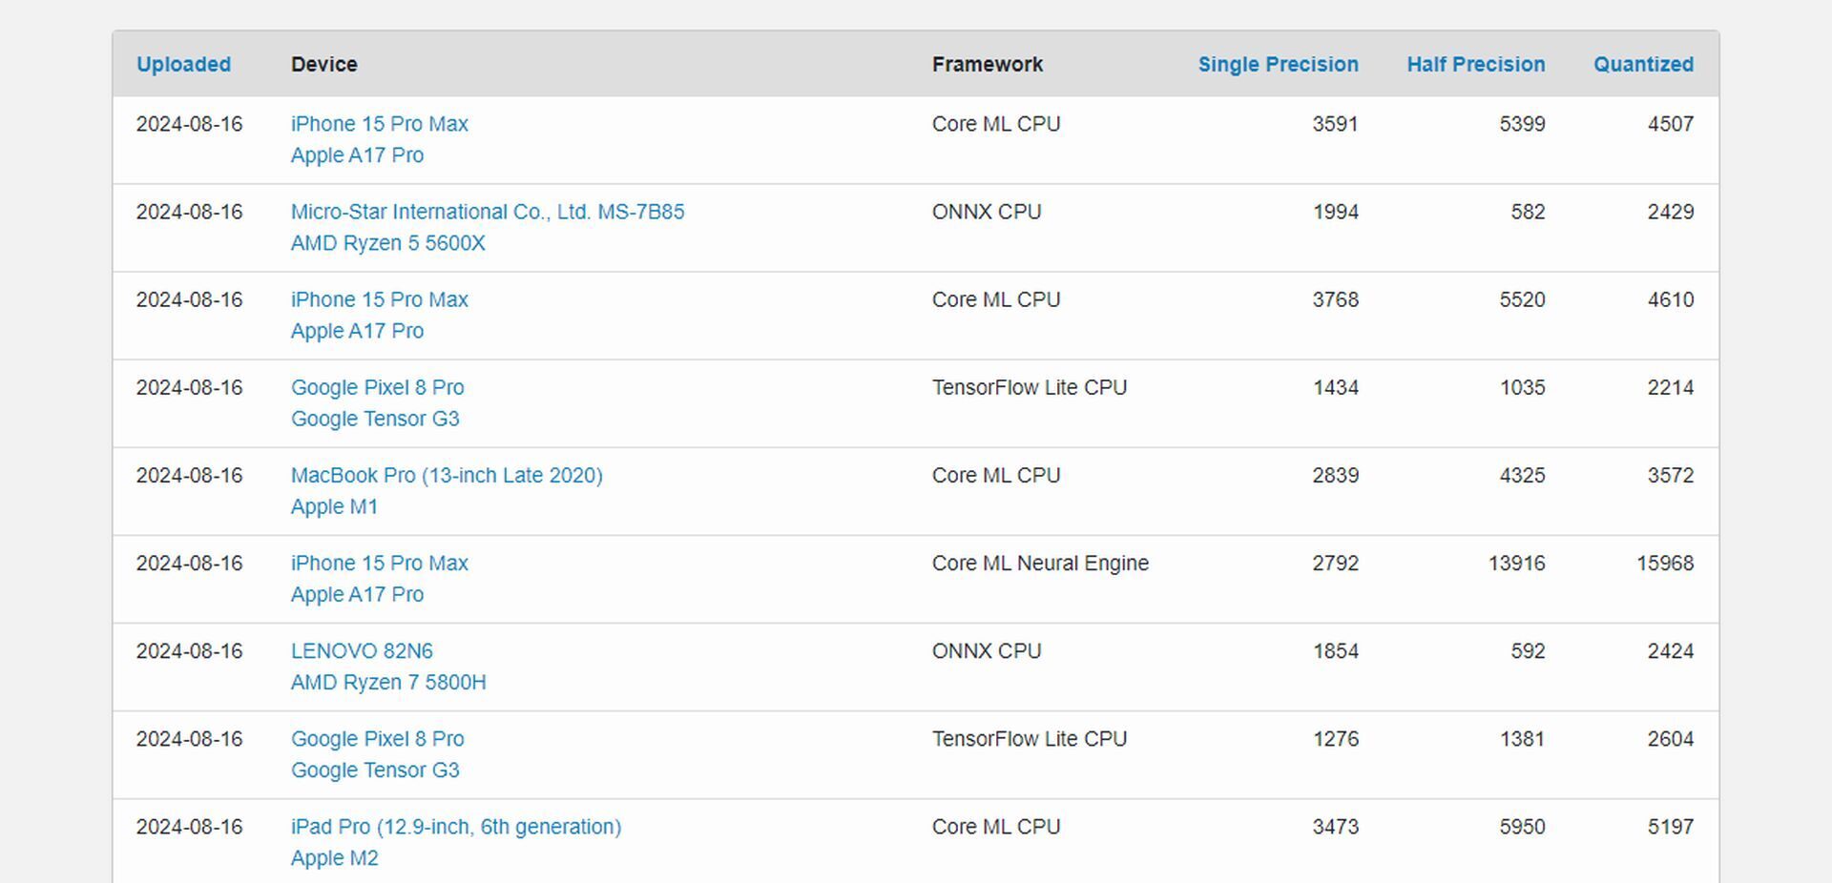Click half precision score 4325
The width and height of the screenshot is (1832, 883).
pos(1522,475)
